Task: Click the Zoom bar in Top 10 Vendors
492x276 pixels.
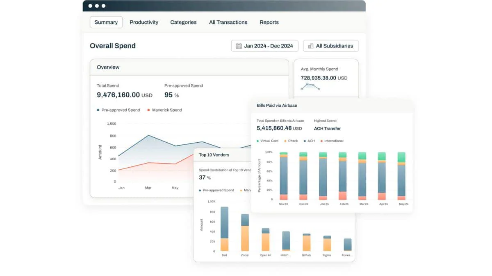Action: coord(245,233)
